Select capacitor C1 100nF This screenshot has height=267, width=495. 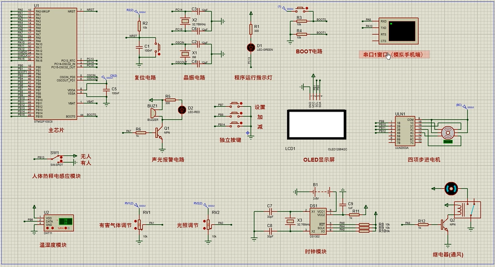point(139,48)
